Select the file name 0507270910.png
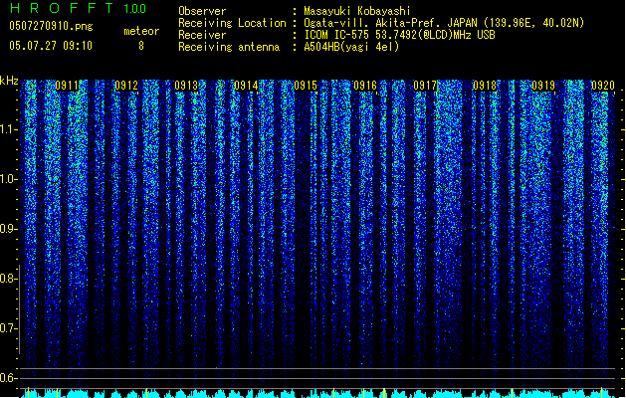 51,26
